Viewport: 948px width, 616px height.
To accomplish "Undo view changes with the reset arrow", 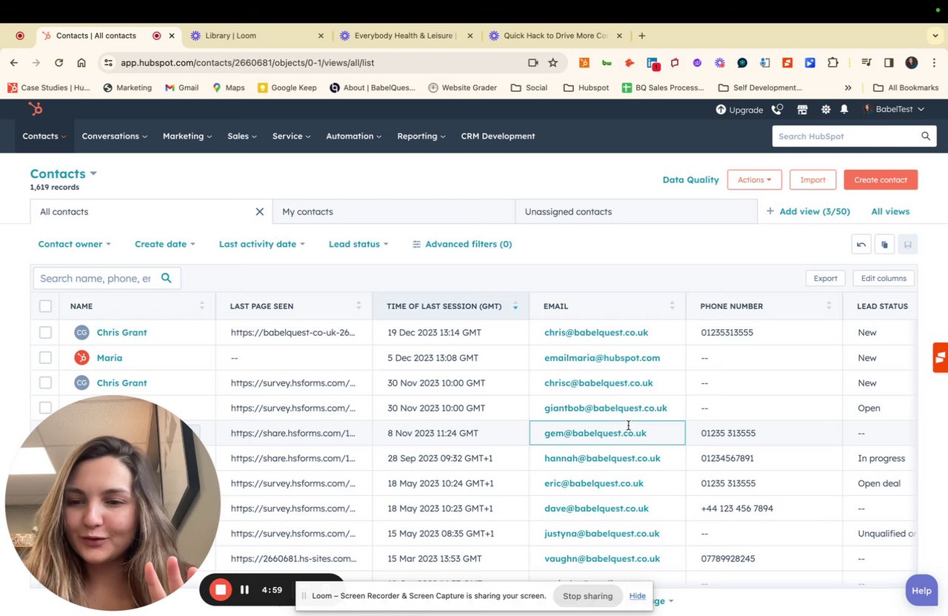I will (861, 245).
